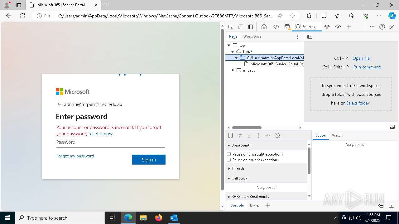This screenshot has height=224, width=399.
Task: Open Sources navigator more options menu
Action: pos(298,37)
